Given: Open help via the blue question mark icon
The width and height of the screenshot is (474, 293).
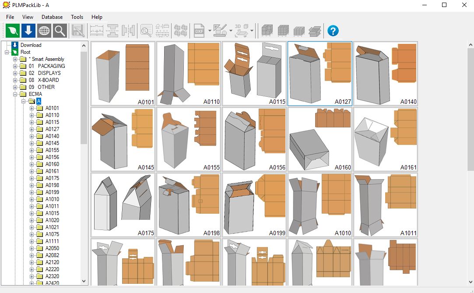Looking at the screenshot, I should tap(333, 31).
